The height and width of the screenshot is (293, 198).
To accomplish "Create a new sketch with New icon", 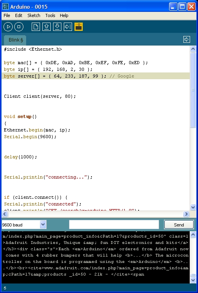I will pyautogui.click(x=36, y=27).
